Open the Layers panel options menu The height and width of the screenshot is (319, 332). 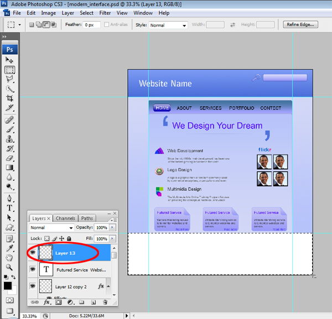[x=114, y=220]
